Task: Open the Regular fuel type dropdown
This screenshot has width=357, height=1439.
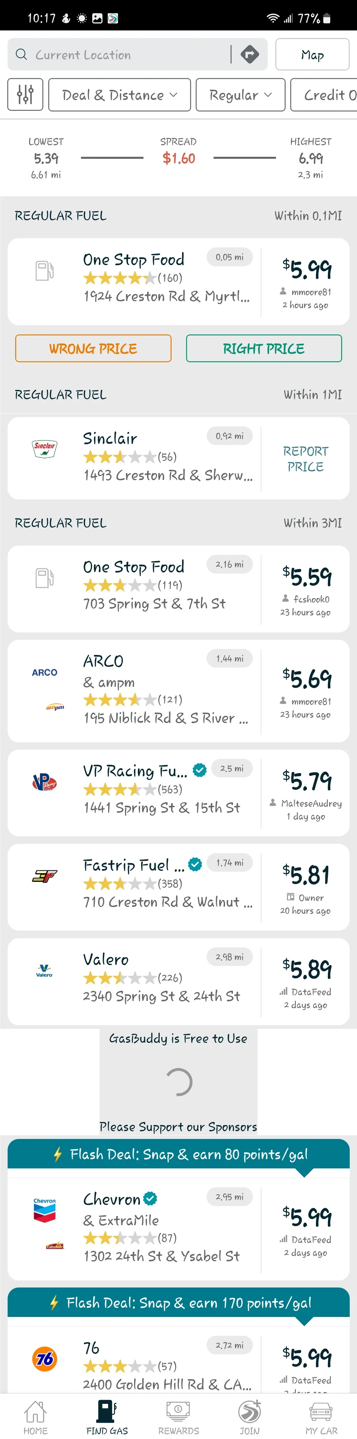Action: [240, 94]
